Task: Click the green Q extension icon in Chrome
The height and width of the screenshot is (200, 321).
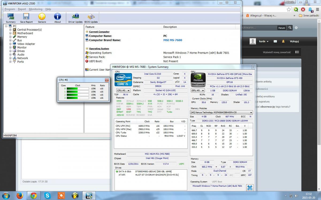Action: pyautogui.click(x=296, y=9)
